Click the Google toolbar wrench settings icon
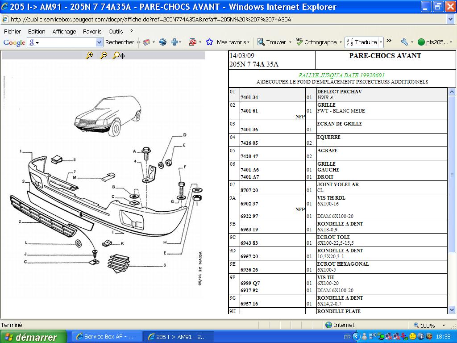 pos(404,42)
